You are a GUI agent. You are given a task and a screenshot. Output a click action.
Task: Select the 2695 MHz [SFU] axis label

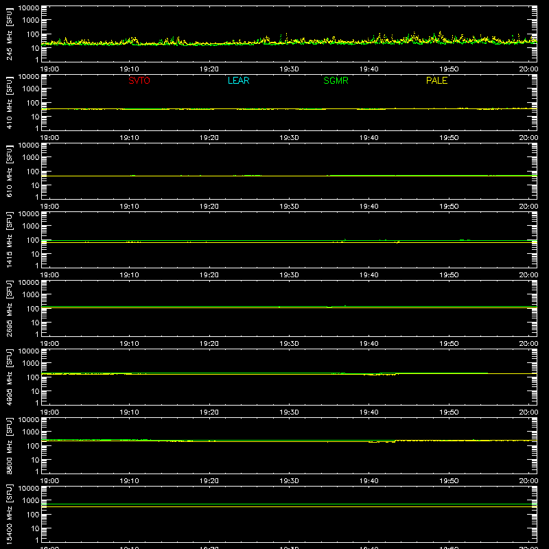coord(10,309)
